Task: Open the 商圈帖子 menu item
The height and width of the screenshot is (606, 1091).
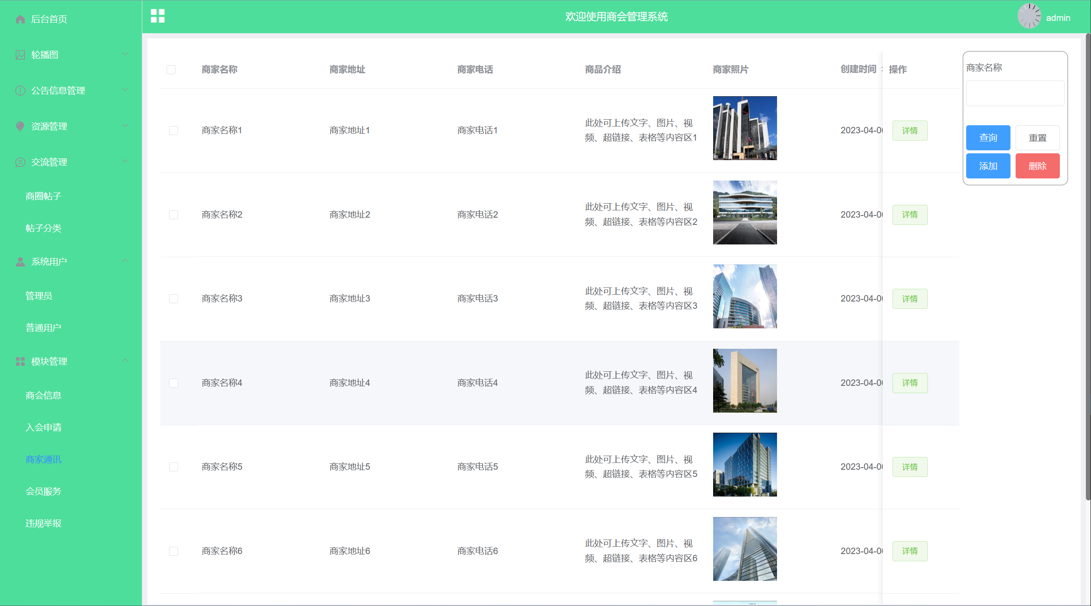Action: tap(43, 196)
